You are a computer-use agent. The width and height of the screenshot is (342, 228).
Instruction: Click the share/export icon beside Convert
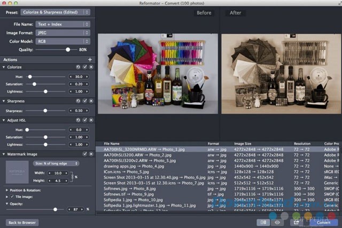point(296,222)
